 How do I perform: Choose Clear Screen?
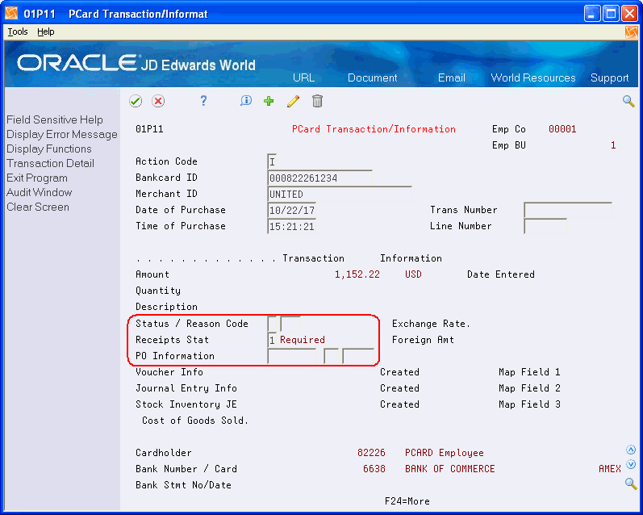(x=38, y=207)
